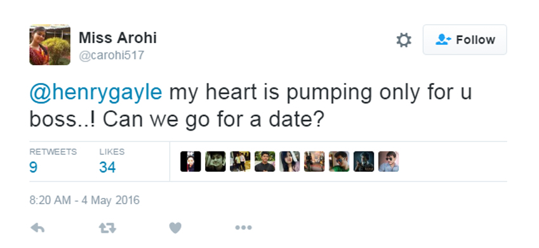Open the last liker avatar wearing sunglasses
Image resolution: width=539 pixels, height=248 pixels.
[389, 162]
